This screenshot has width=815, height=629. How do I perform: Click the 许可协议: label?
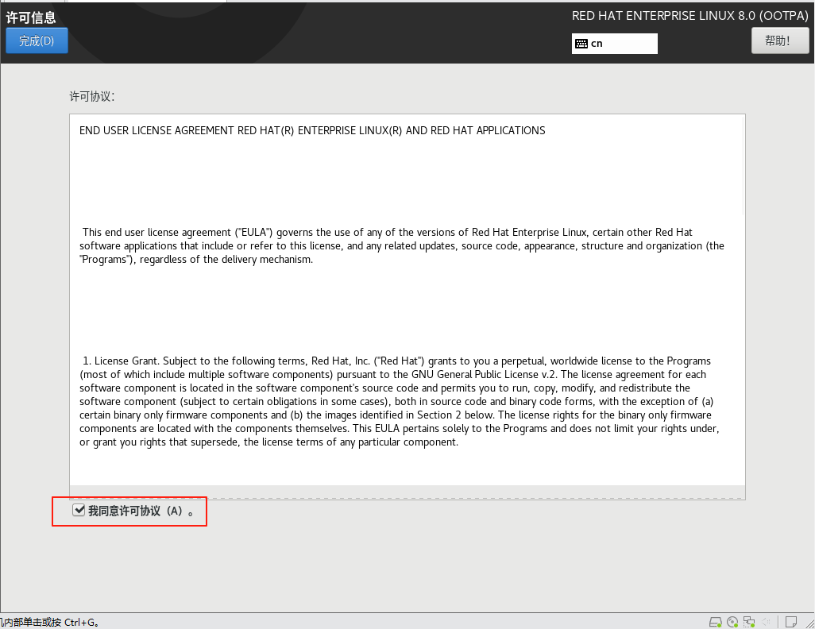point(92,96)
